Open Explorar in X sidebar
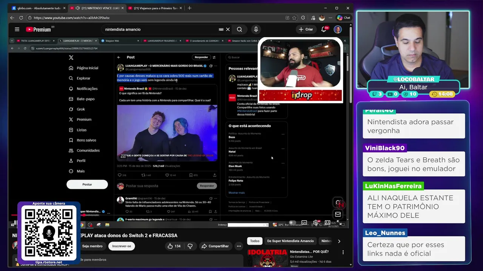This screenshot has width=483, height=271. pyautogui.click(x=80, y=78)
